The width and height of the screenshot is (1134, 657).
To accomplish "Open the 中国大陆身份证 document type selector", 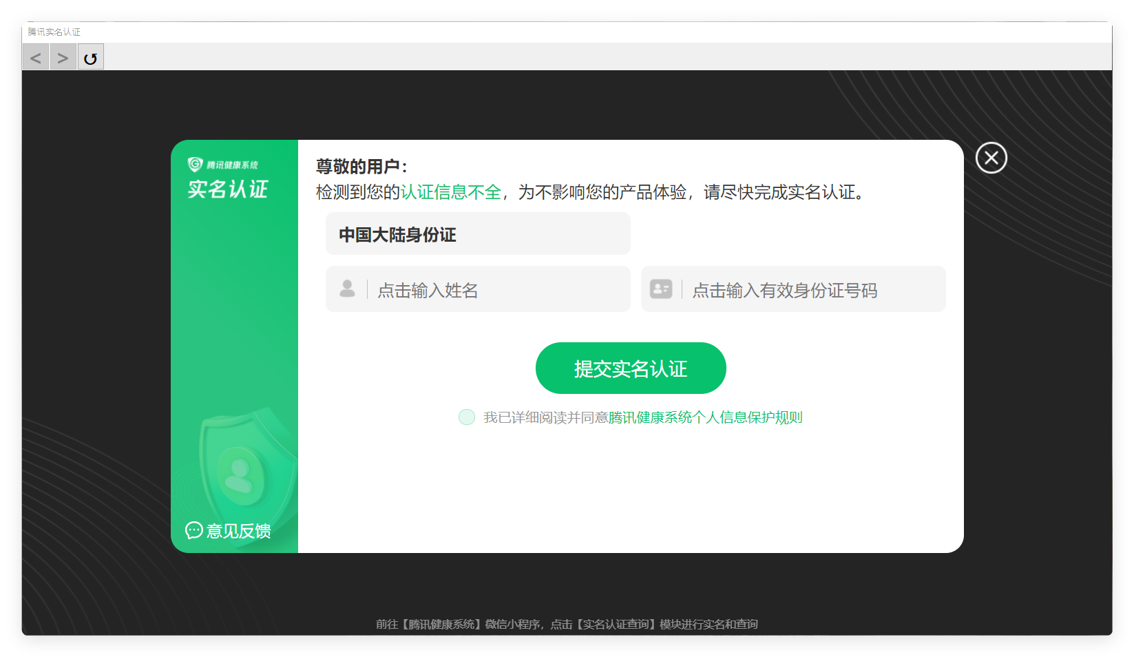I will tap(478, 234).
